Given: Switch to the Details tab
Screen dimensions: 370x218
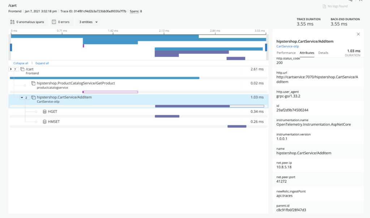Looking at the screenshot, I should click(x=323, y=53).
